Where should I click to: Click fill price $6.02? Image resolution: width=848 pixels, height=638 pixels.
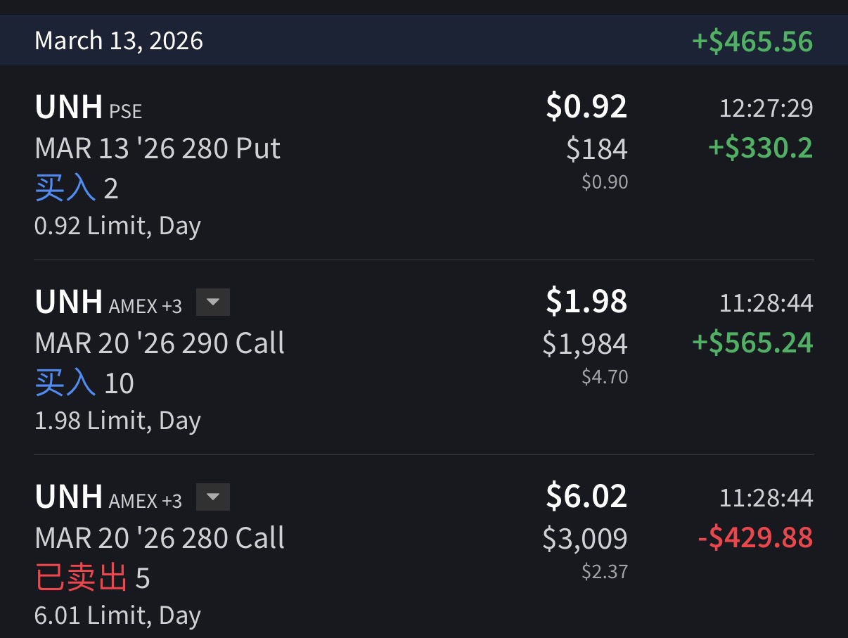586,497
